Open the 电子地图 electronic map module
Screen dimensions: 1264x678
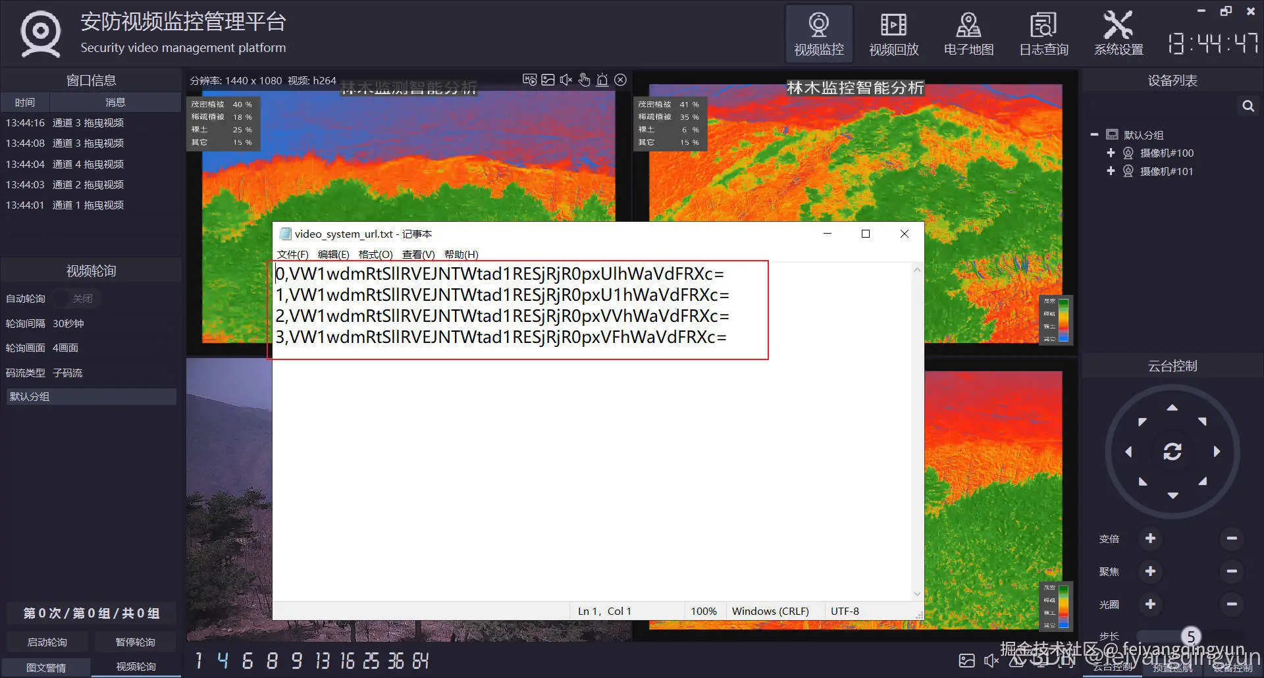tap(968, 34)
